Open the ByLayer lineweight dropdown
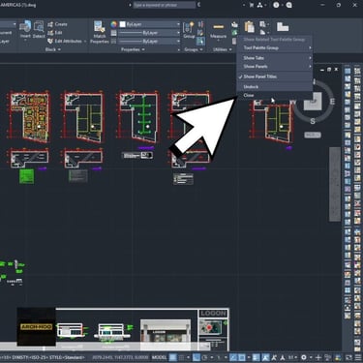The image size is (363, 363). click(x=149, y=33)
